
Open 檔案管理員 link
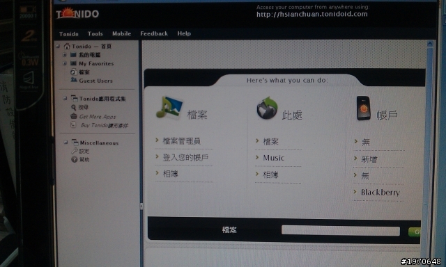point(181,141)
